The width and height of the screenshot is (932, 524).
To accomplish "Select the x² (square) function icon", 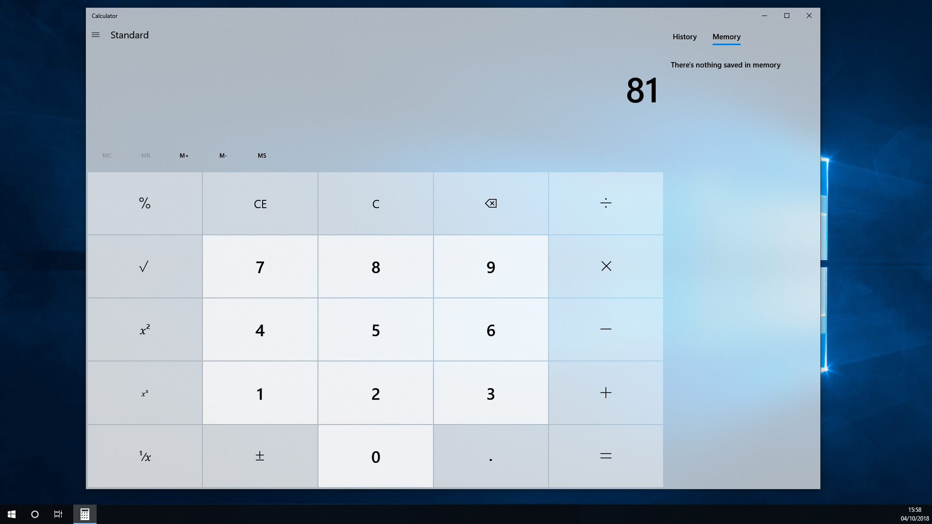I will [x=144, y=329].
